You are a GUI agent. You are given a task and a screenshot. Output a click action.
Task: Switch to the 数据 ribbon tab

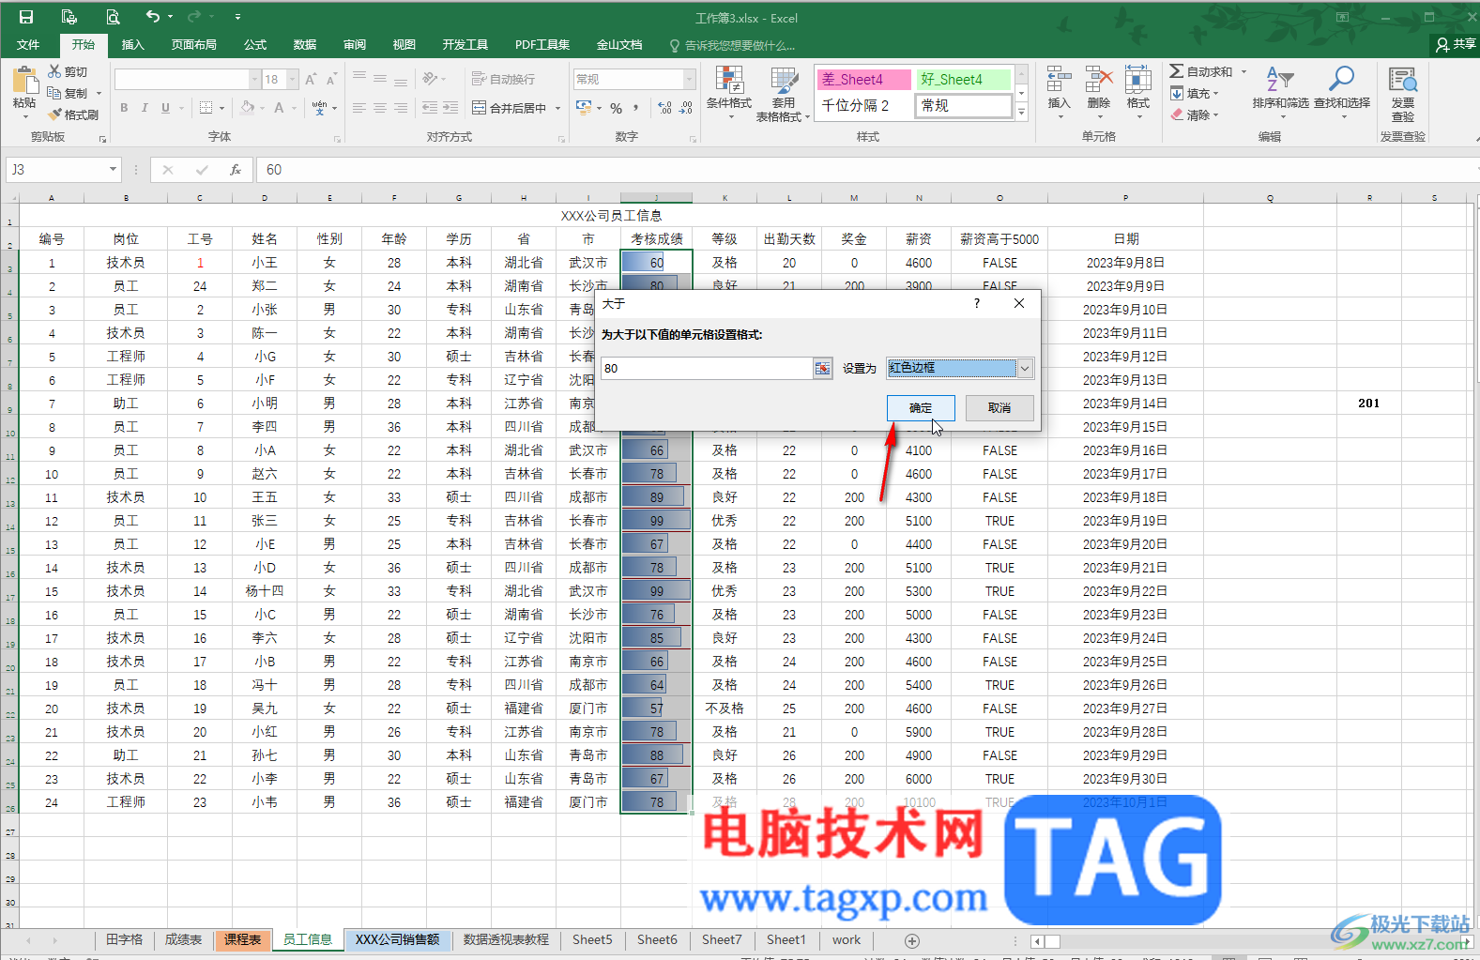305,45
